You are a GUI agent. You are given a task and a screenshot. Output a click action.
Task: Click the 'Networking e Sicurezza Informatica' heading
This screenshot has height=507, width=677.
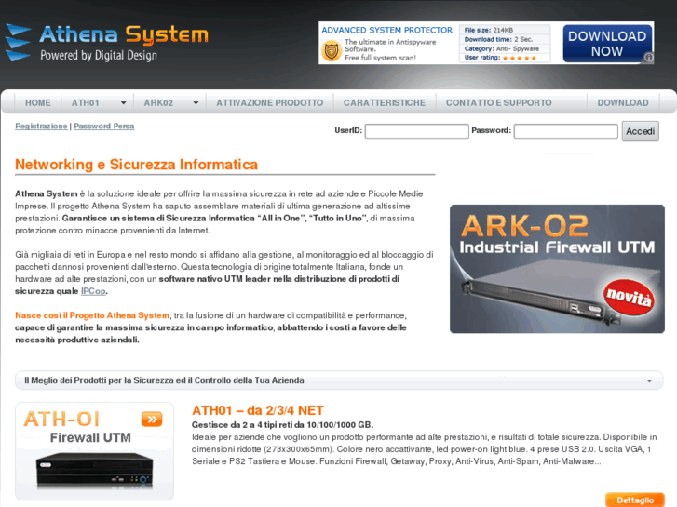point(137,165)
